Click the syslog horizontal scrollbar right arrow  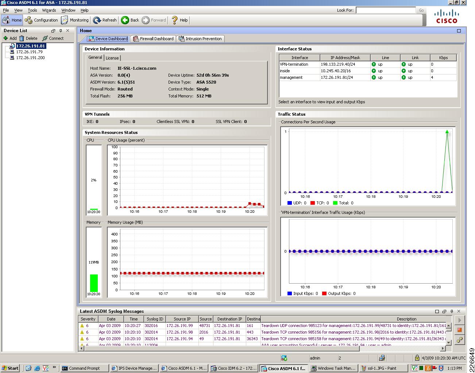(x=443, y=349)
